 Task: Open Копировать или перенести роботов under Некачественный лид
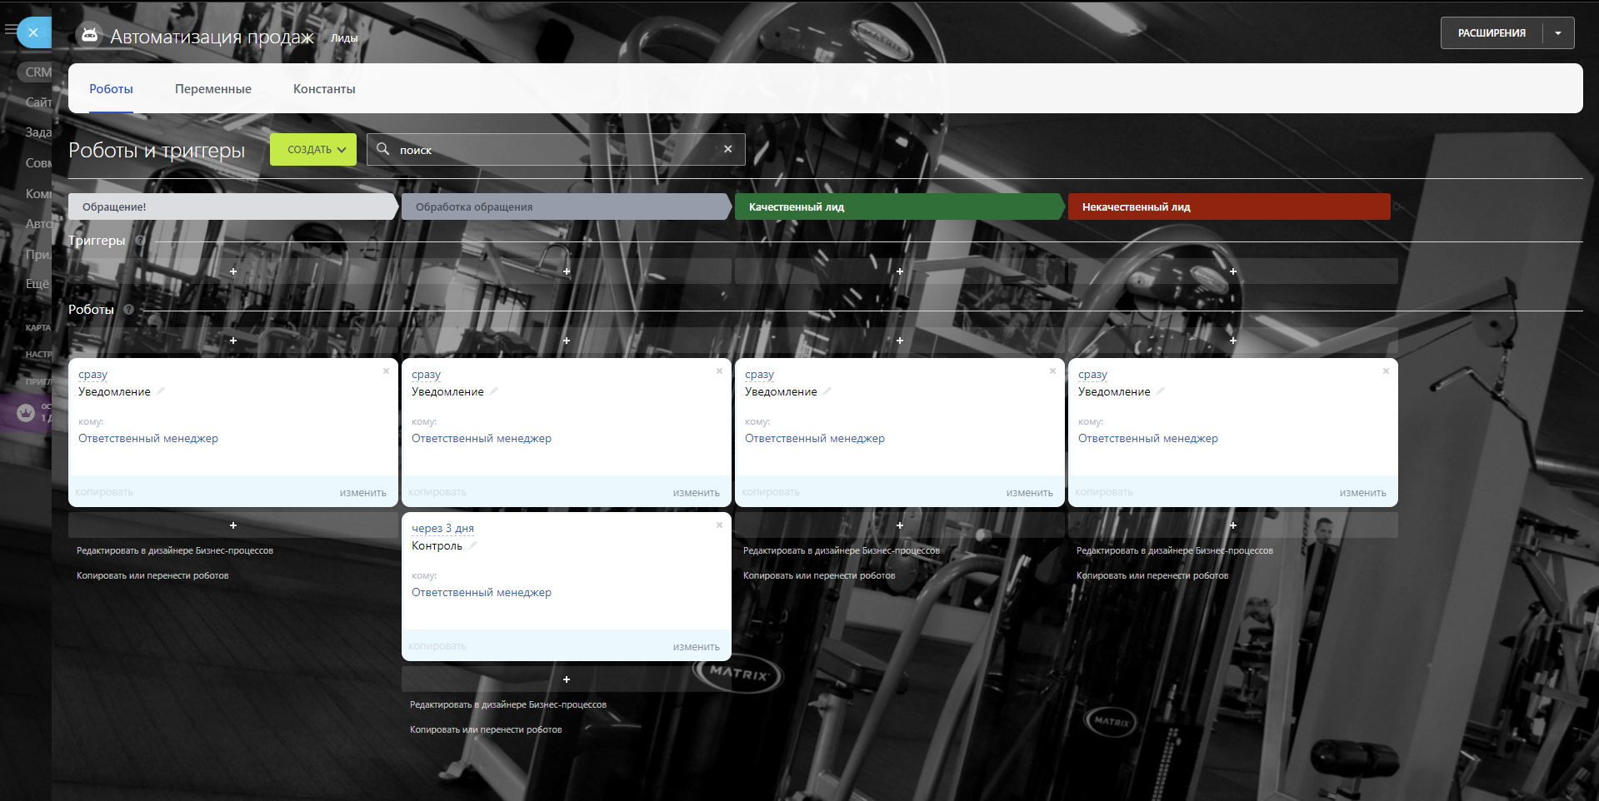click(1152, 575)
